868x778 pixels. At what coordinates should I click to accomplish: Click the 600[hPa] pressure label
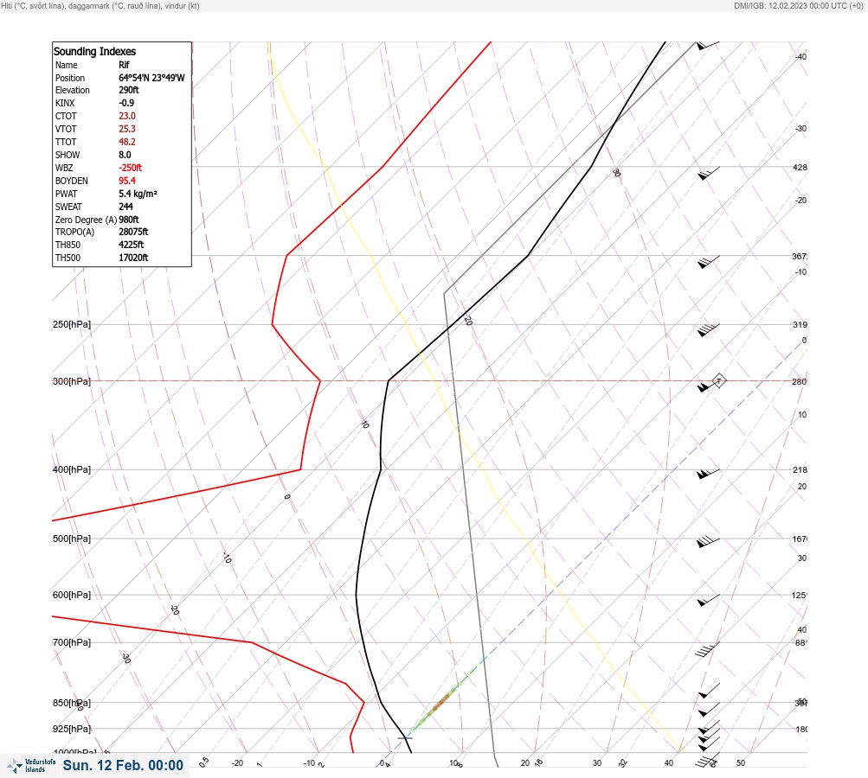72,595
